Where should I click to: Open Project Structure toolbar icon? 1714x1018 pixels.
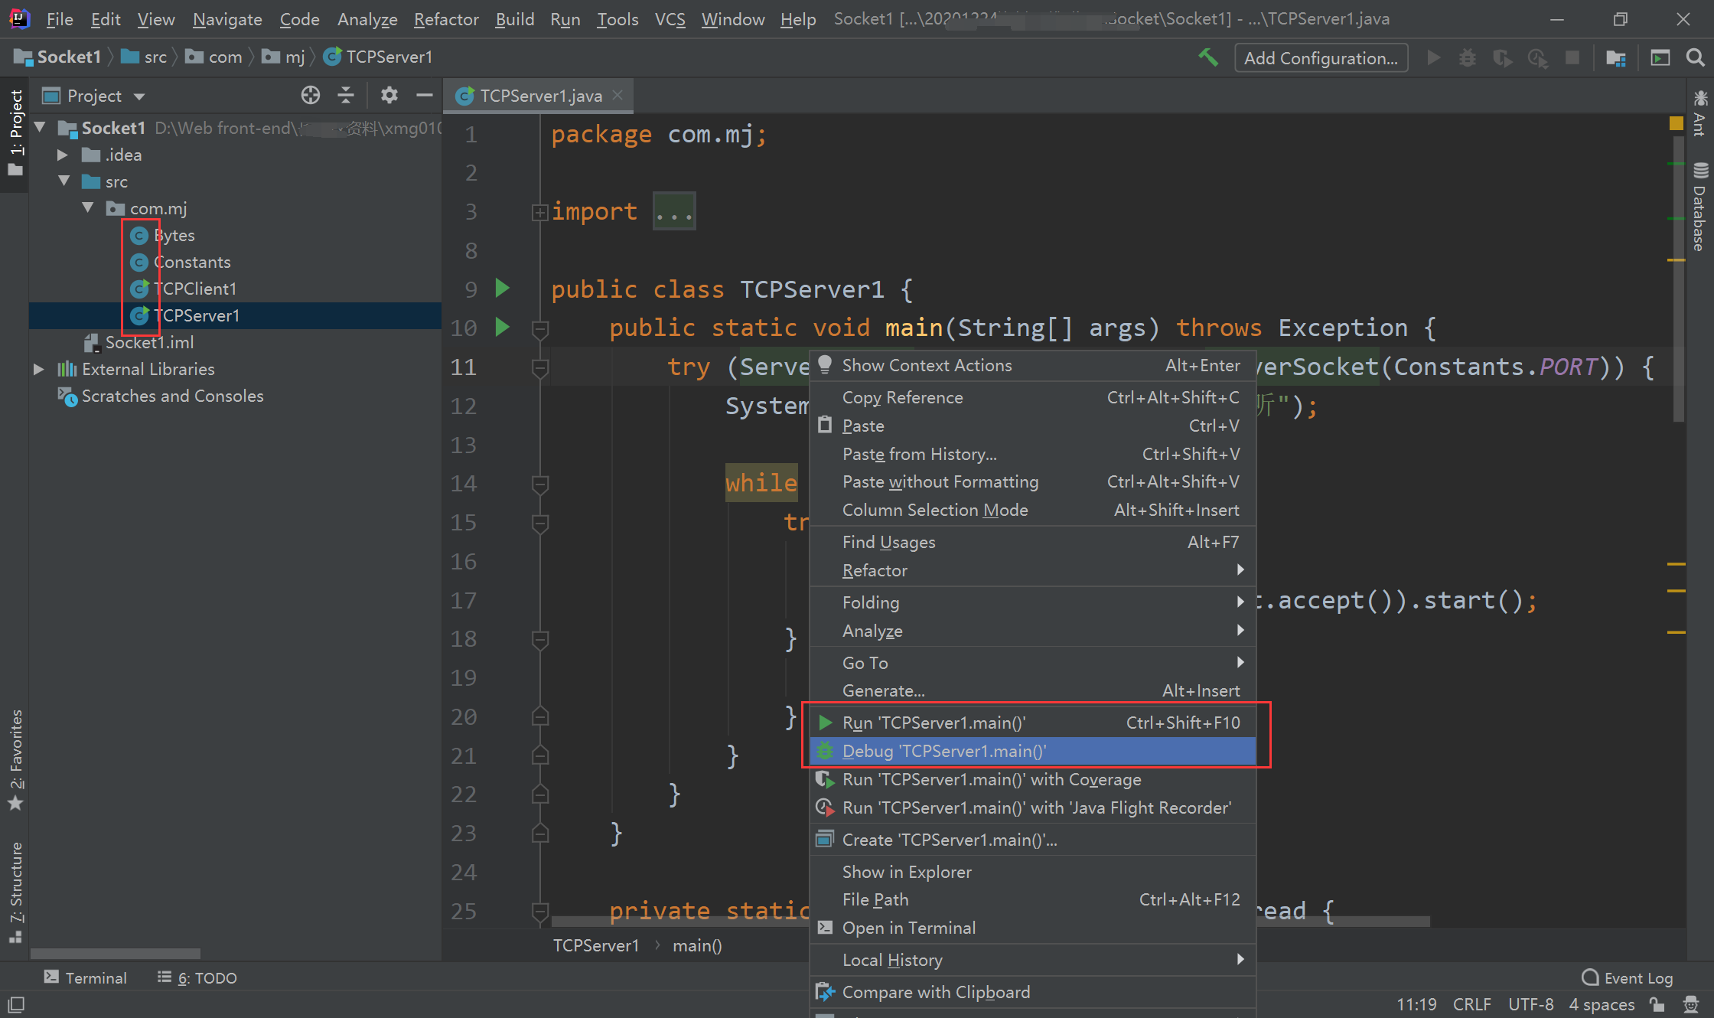pyautogui.click(x=1615, y=58)
